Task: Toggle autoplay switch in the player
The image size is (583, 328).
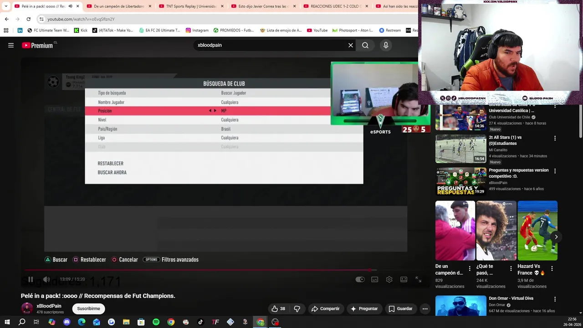Action: pyautogui.click(x=360, y=279)
